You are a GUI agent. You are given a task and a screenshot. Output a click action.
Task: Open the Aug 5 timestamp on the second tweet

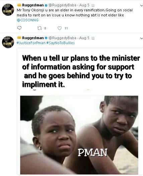(x=84, y=38)
